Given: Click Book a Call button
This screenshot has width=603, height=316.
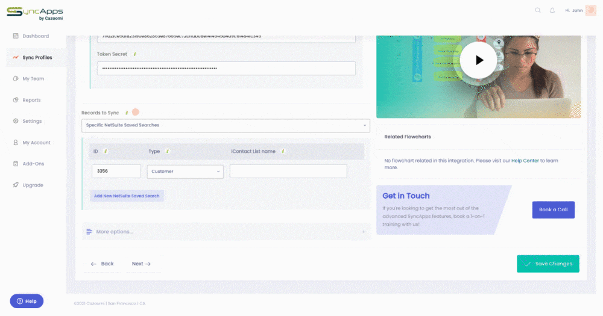Looking at the screenshot, I should tap(554, 209).
